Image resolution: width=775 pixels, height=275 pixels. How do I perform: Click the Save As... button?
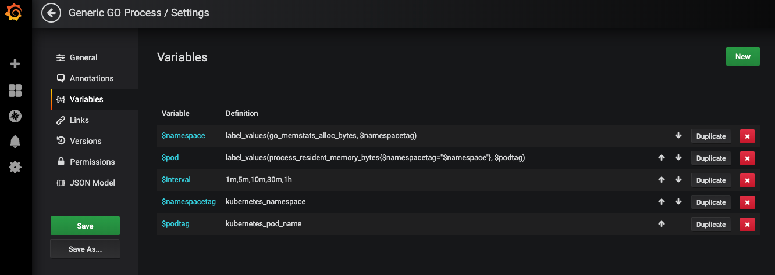85,249
